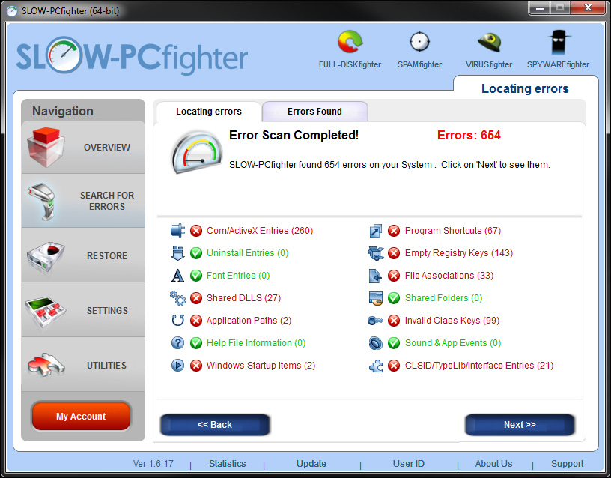Image resolution: width=611 pixels, height=478 pixels.
Task: Click 'Invalid Class Keys (99)' text
Action: pos(452,321)
